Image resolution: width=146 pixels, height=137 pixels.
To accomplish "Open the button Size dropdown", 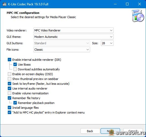I will (107, 43).
